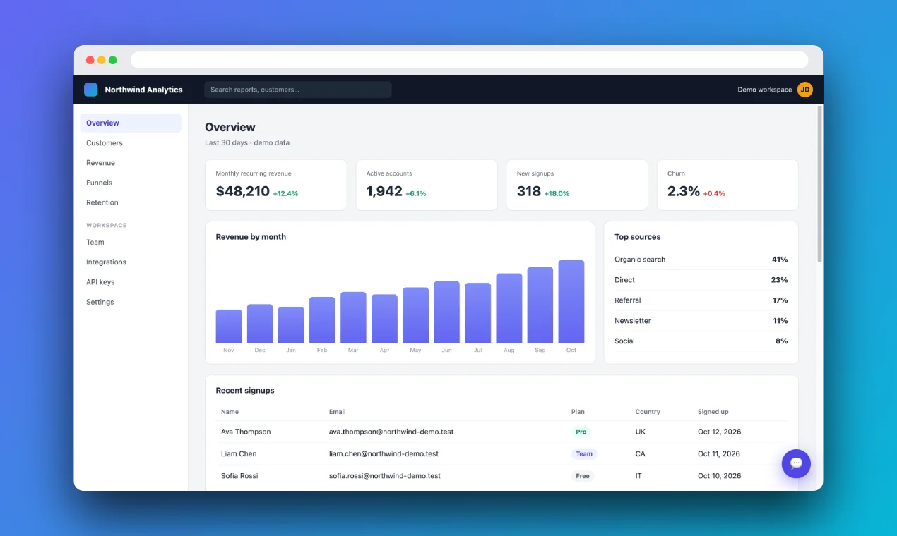This screenshot has width=897, height=536.
Task: Click the Free plan badge
Action: coord(583,476)
